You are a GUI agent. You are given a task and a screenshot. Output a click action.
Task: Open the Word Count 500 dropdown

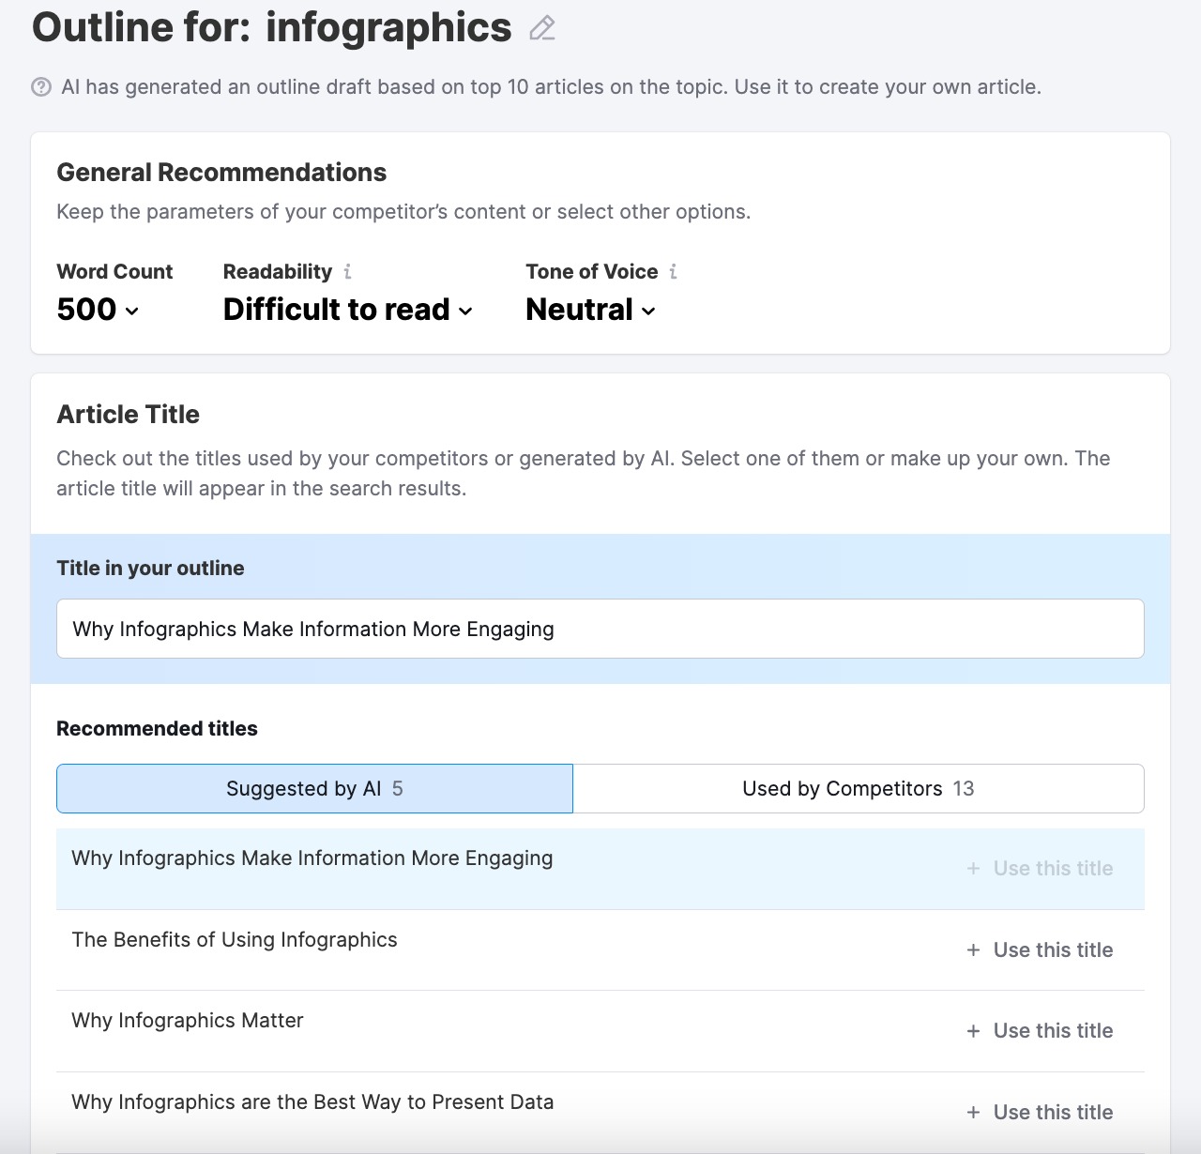tap(98, 310)
